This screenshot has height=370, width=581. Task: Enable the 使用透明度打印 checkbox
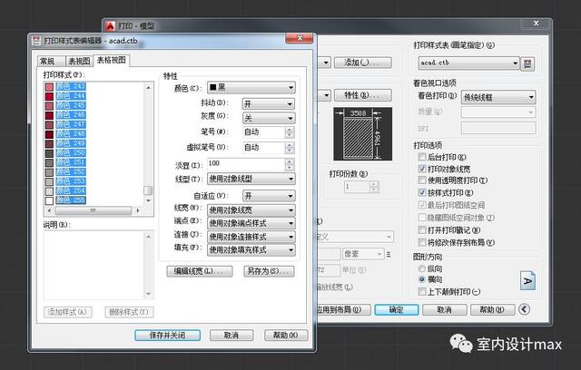422,180
